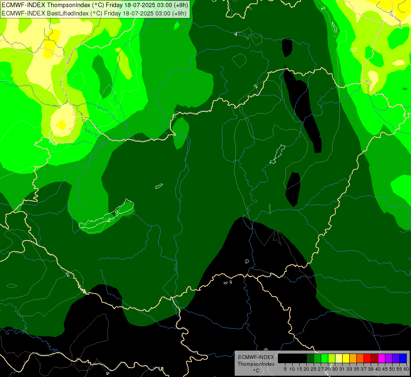411x377 pixels.
Task: Select the magenta 40–45 legend swatch
Action: [382, 358]
